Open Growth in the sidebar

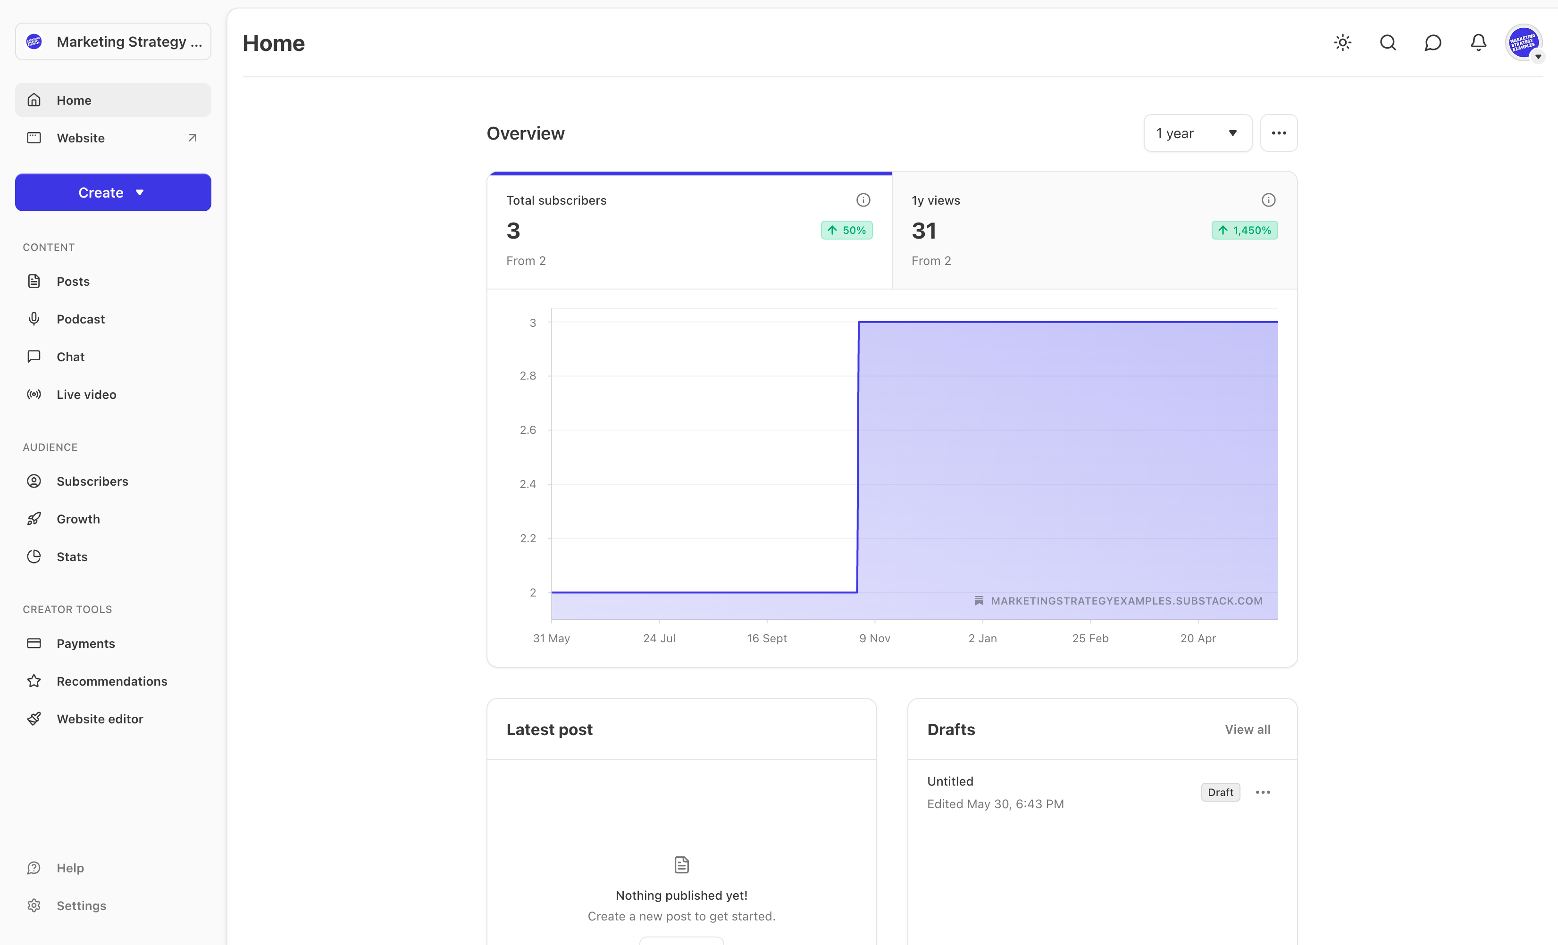[x=113, y=519]
